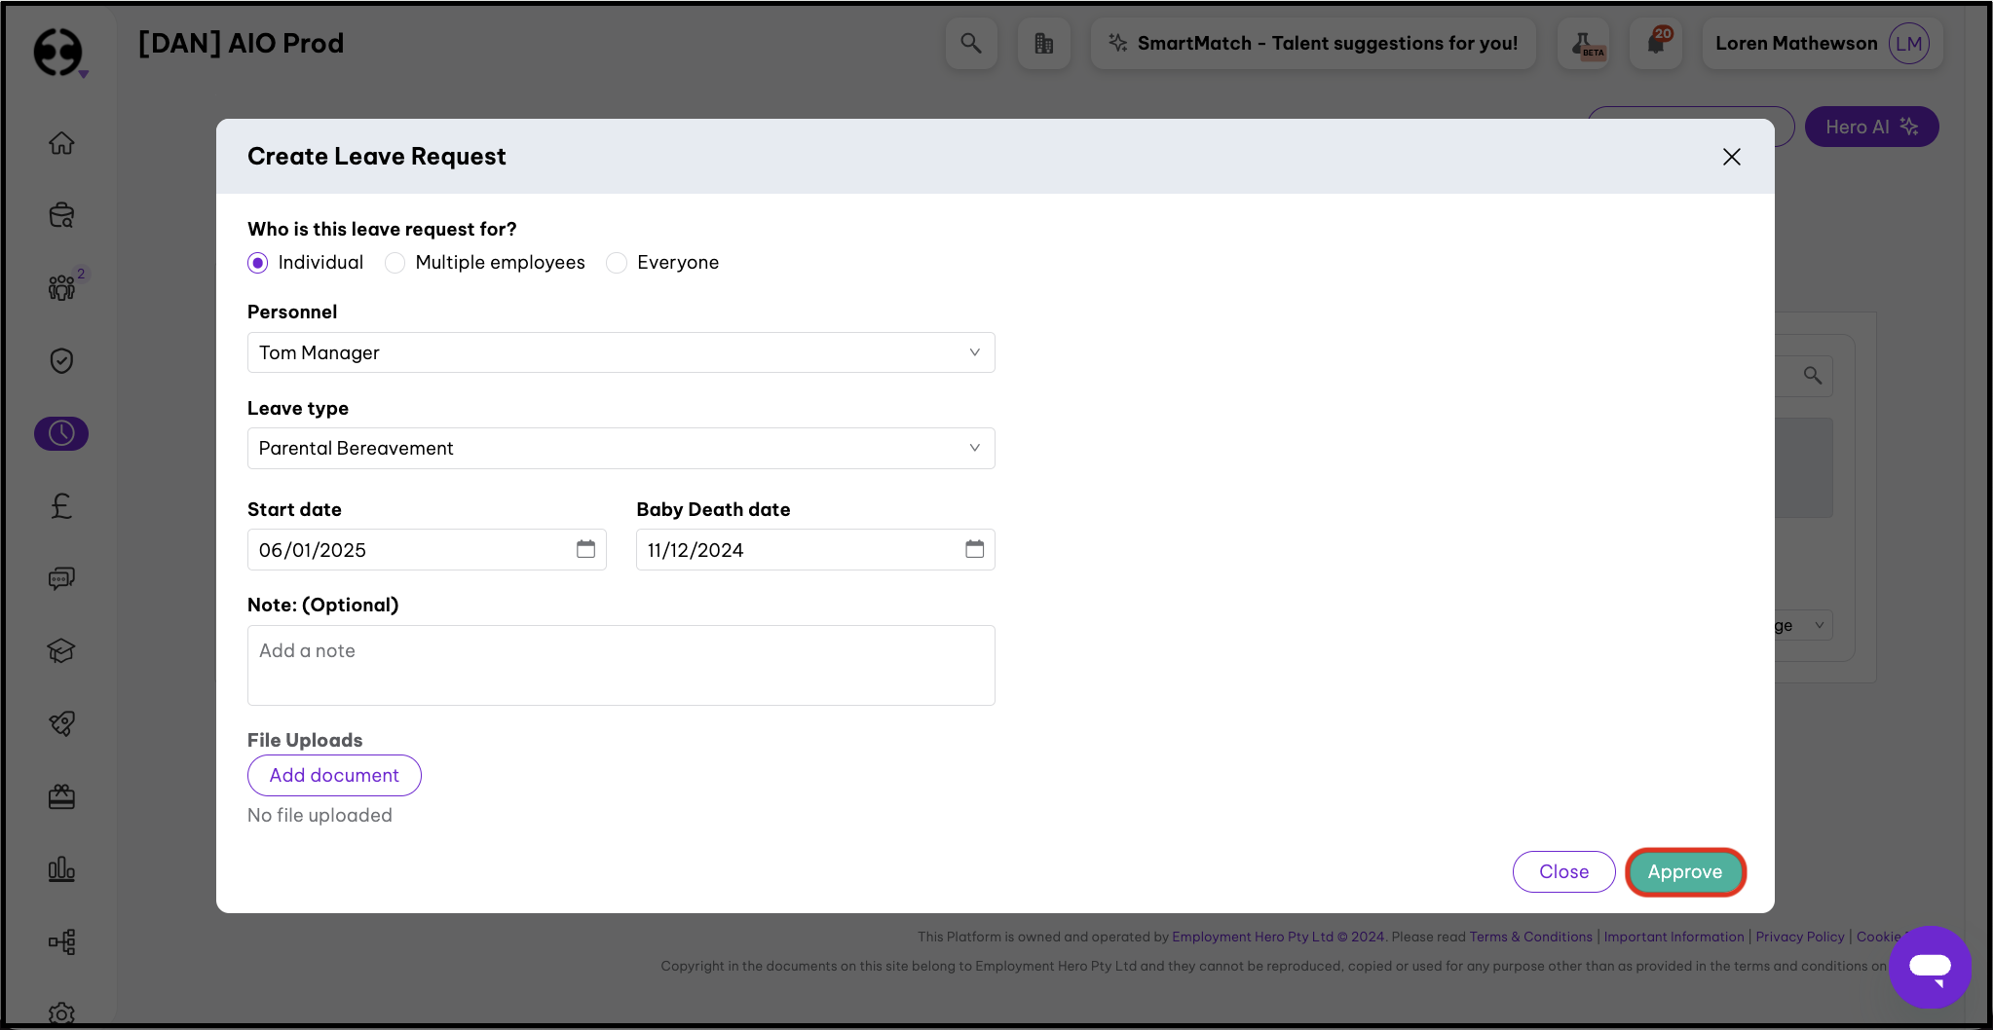Open the payroll pound sign icon

(x=61, y=505)
